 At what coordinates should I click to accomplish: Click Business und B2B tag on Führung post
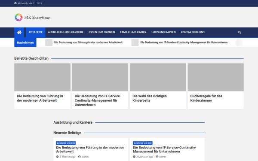[x=66, y=143]
